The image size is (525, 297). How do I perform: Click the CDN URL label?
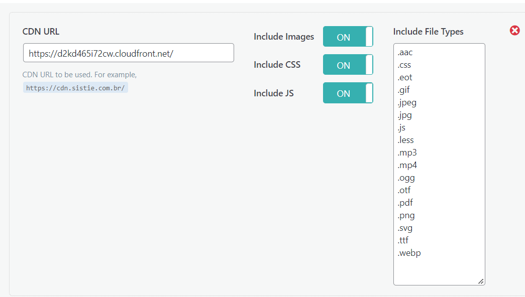pos(41,32)
